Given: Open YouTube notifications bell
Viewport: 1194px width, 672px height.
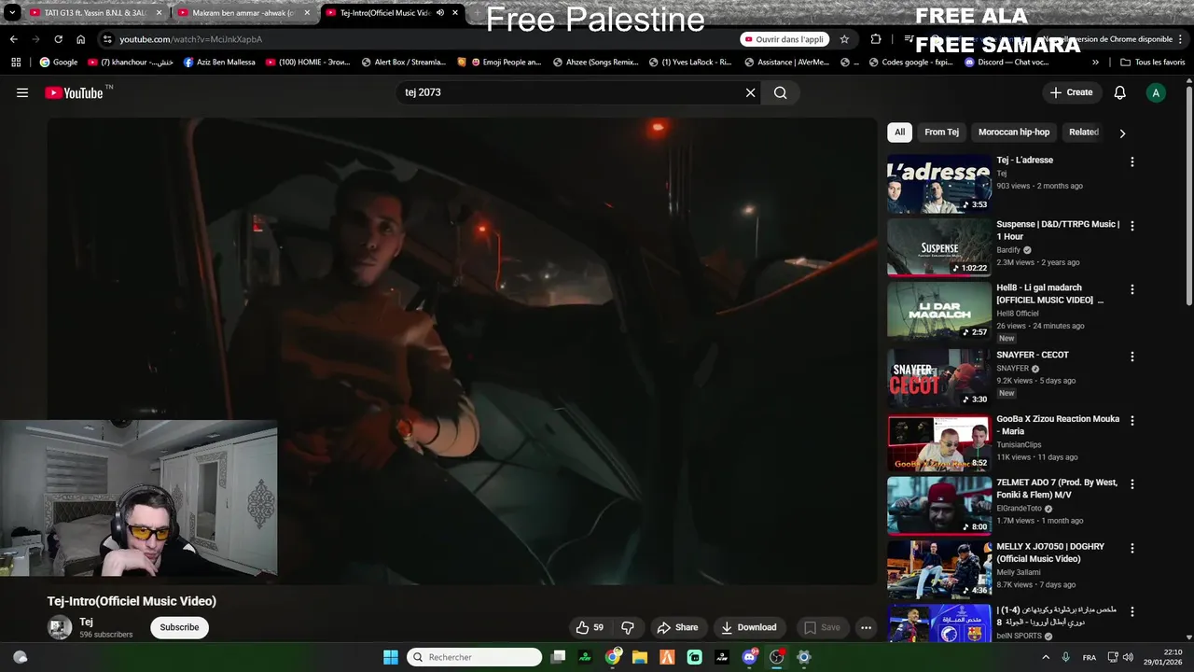Looking at the screenshot, I should coord(1119,92).
